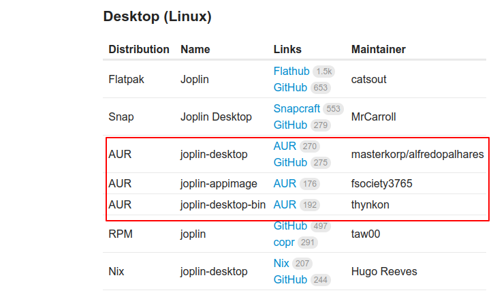491x295 pixels.
Task: Click the MrCarroll maintainer cell
Action: (x=373, y=117)
